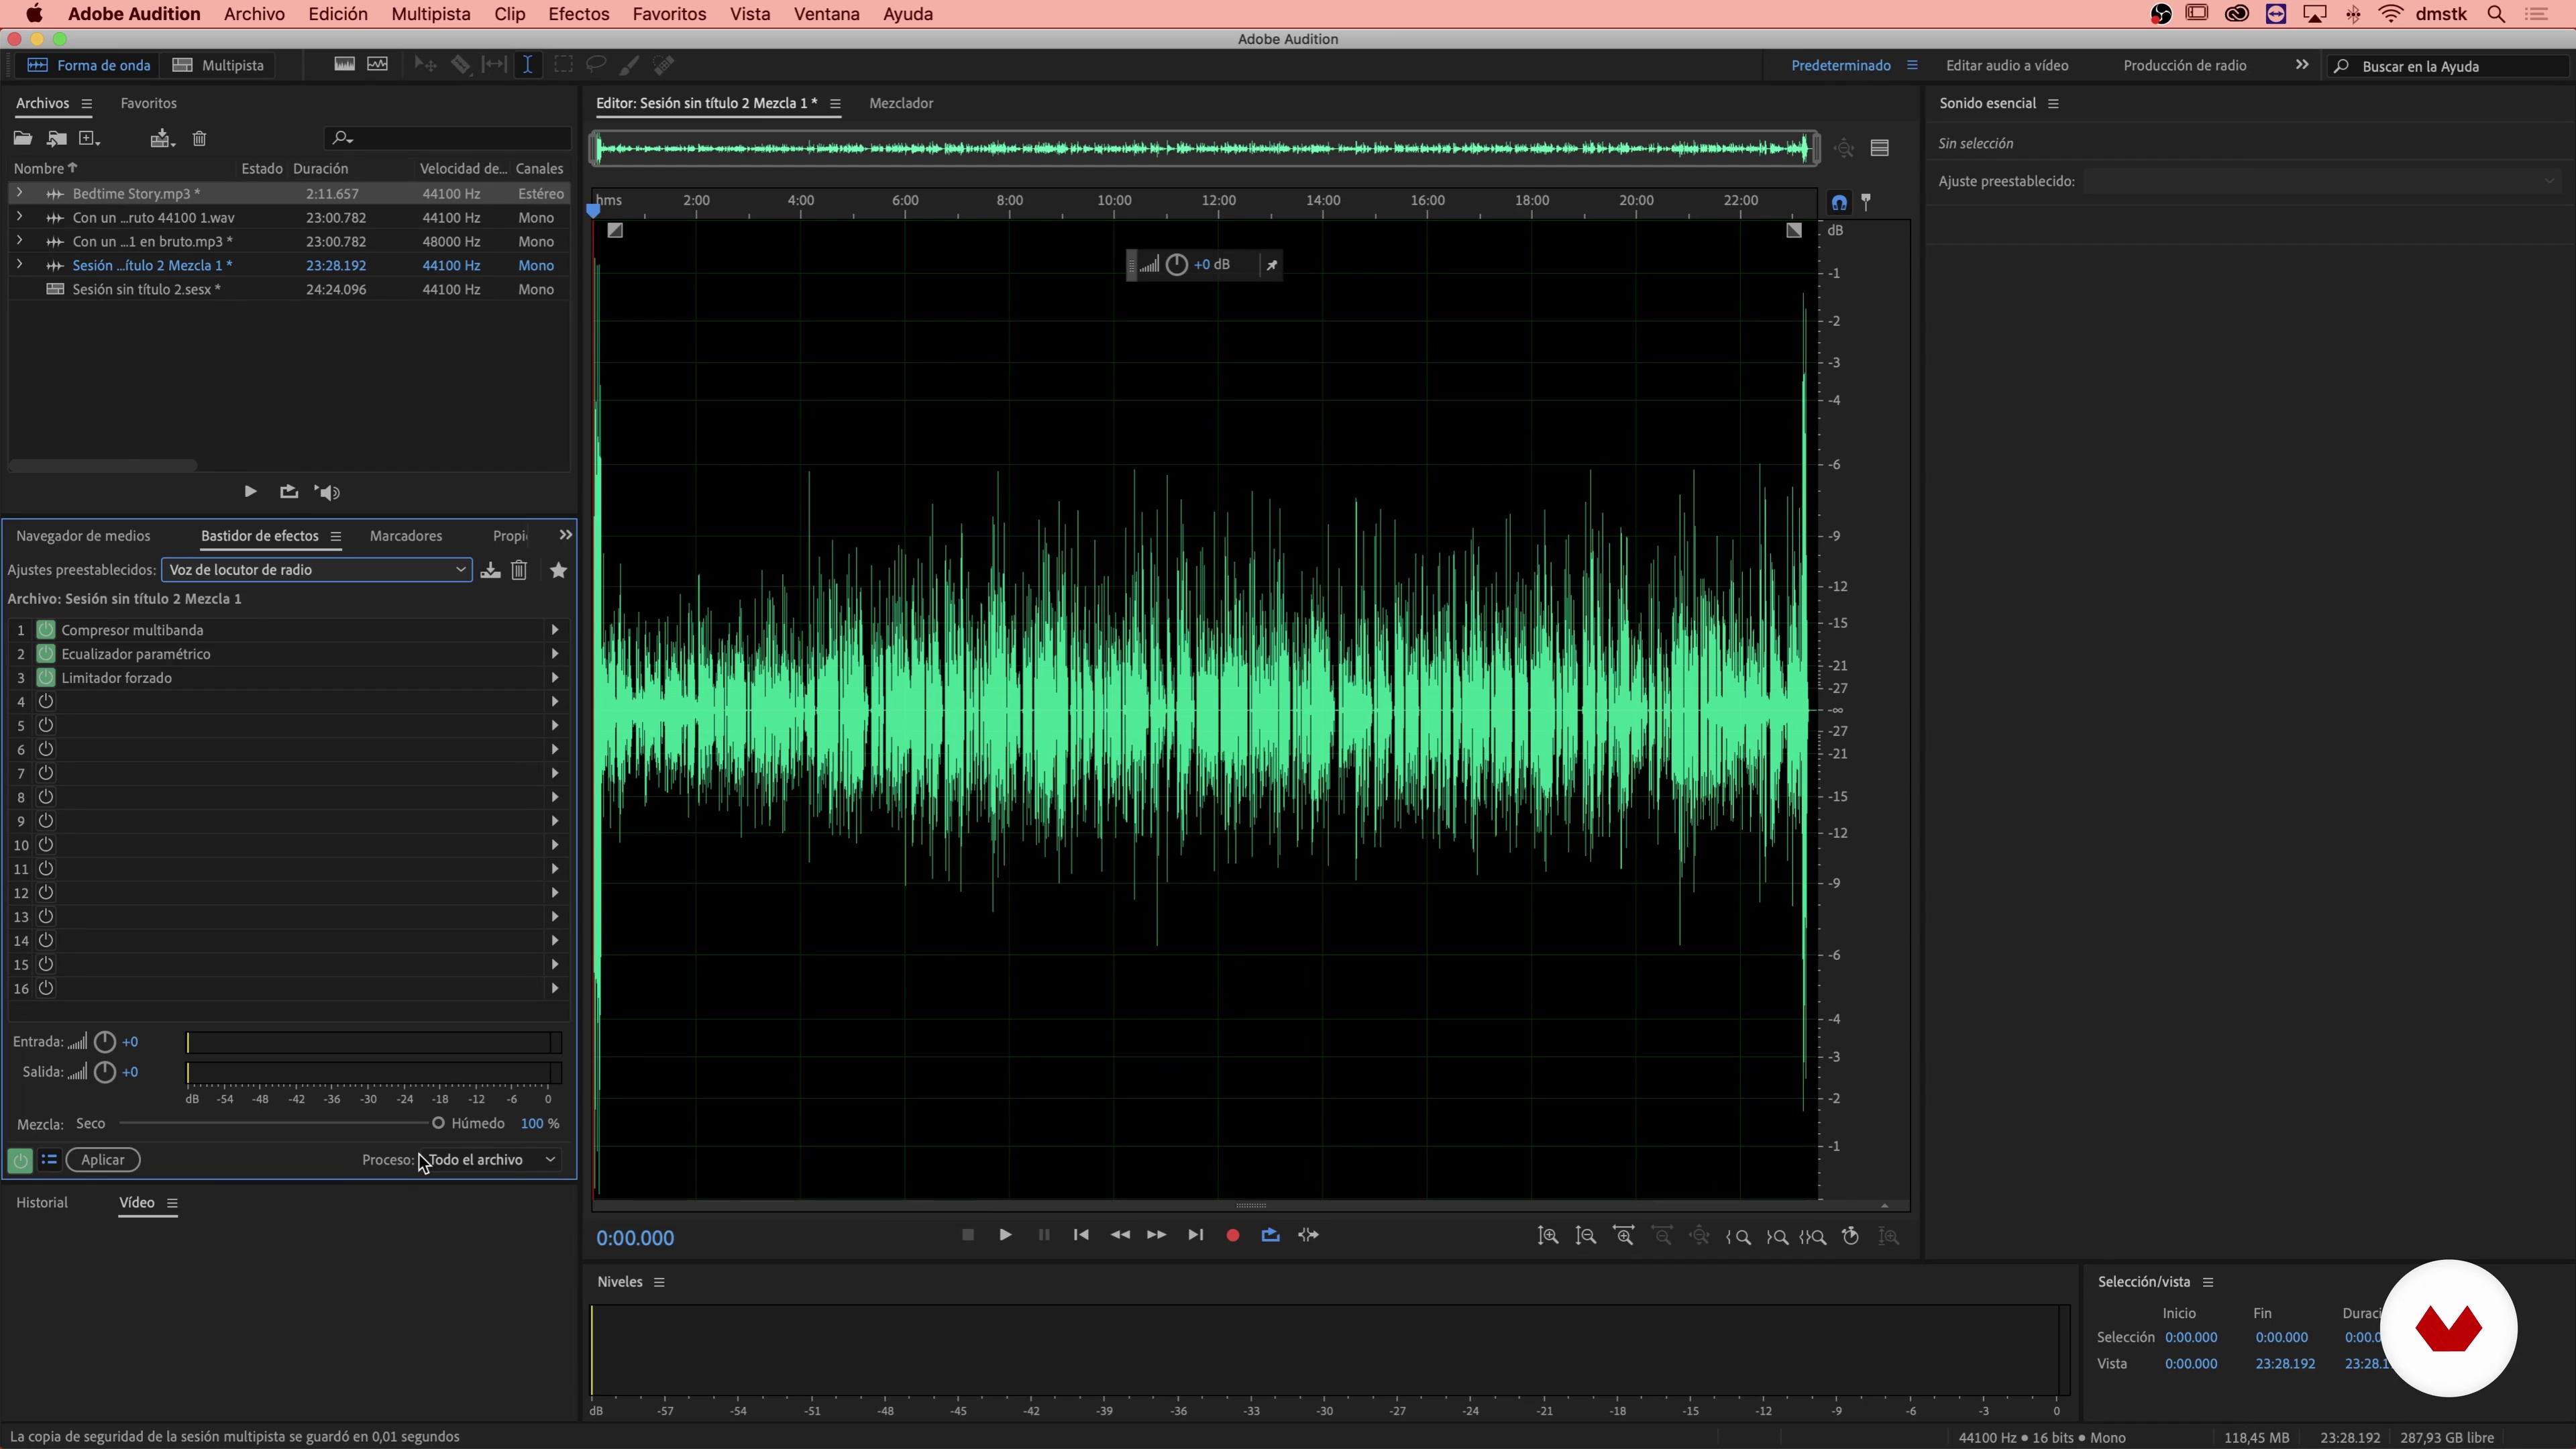
Task: Play audio from transport controls
Action: (1005, 1235)
